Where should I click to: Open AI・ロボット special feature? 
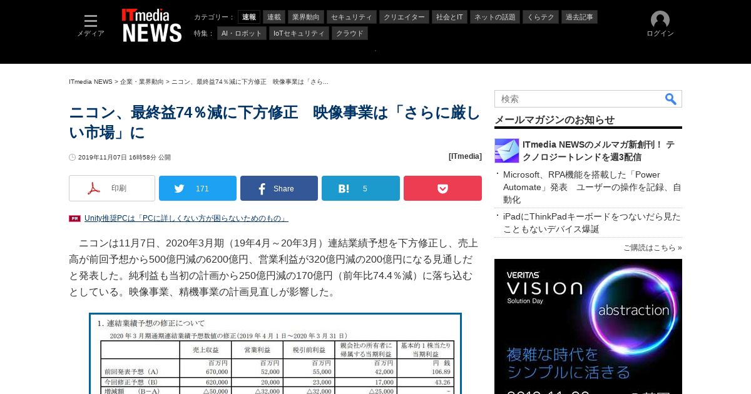coord(242,33)
